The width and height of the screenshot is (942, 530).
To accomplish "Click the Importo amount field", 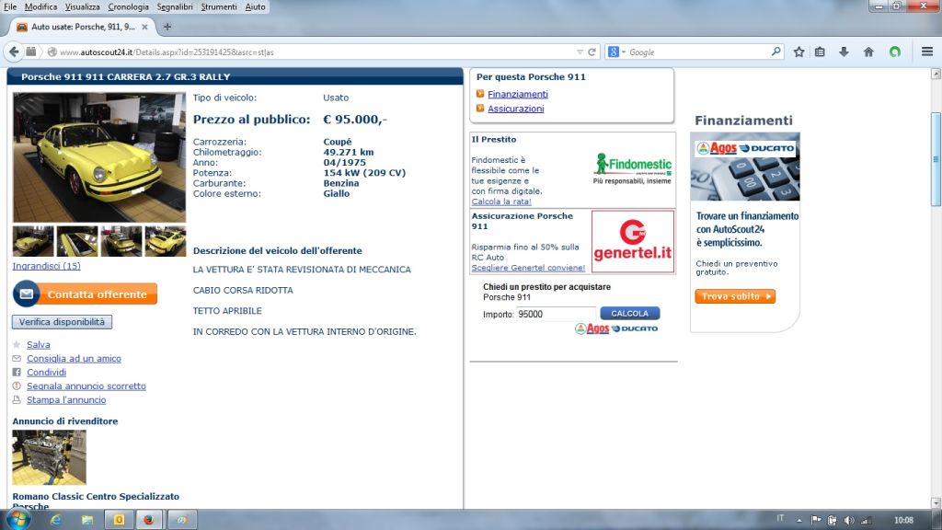I will click(556, 315).
